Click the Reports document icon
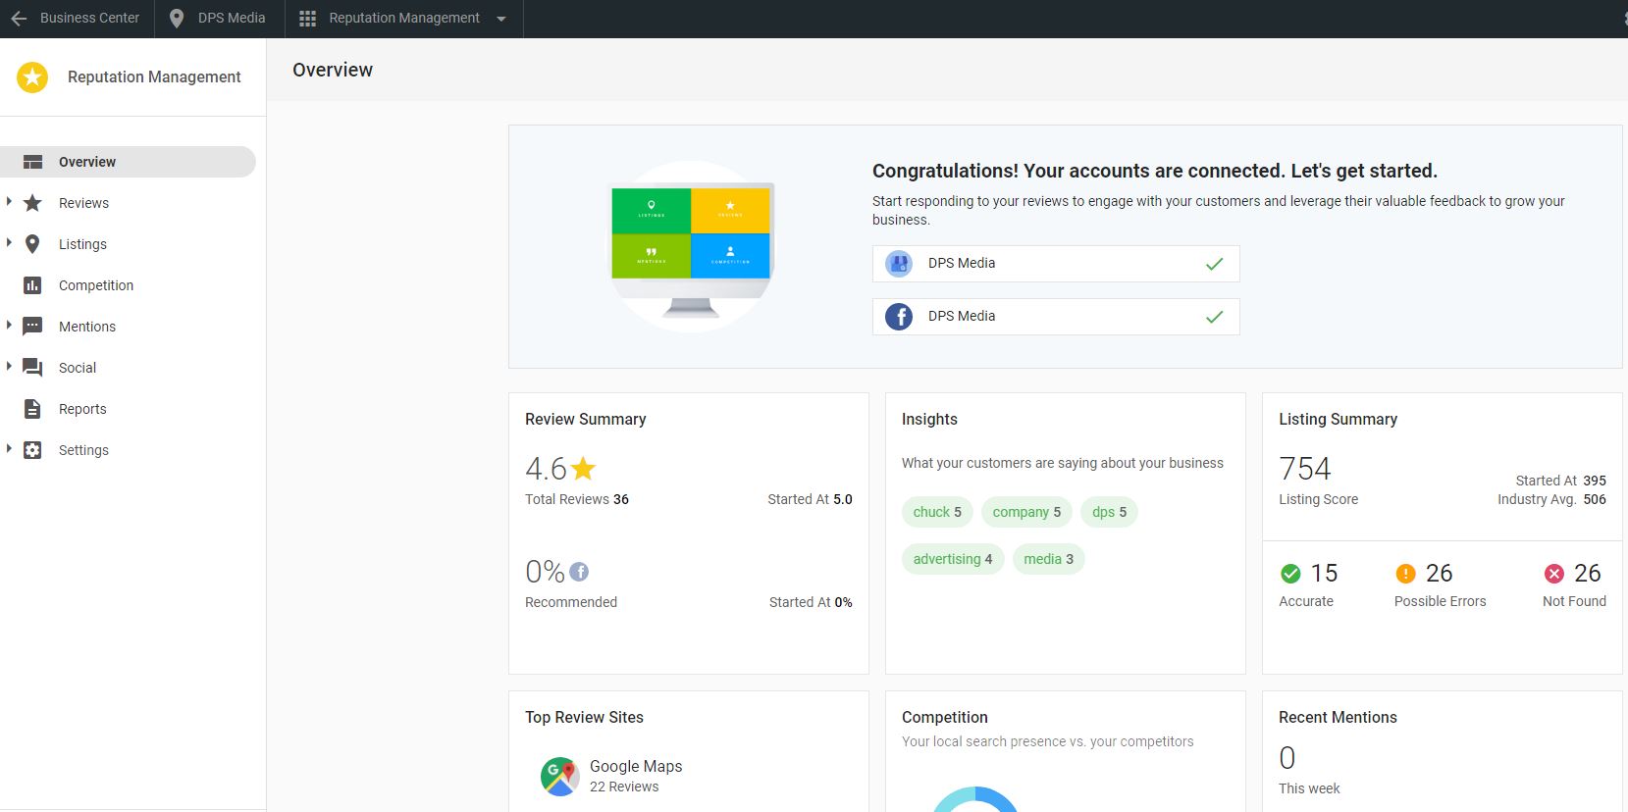1628x812 pixels. point(32,409)
